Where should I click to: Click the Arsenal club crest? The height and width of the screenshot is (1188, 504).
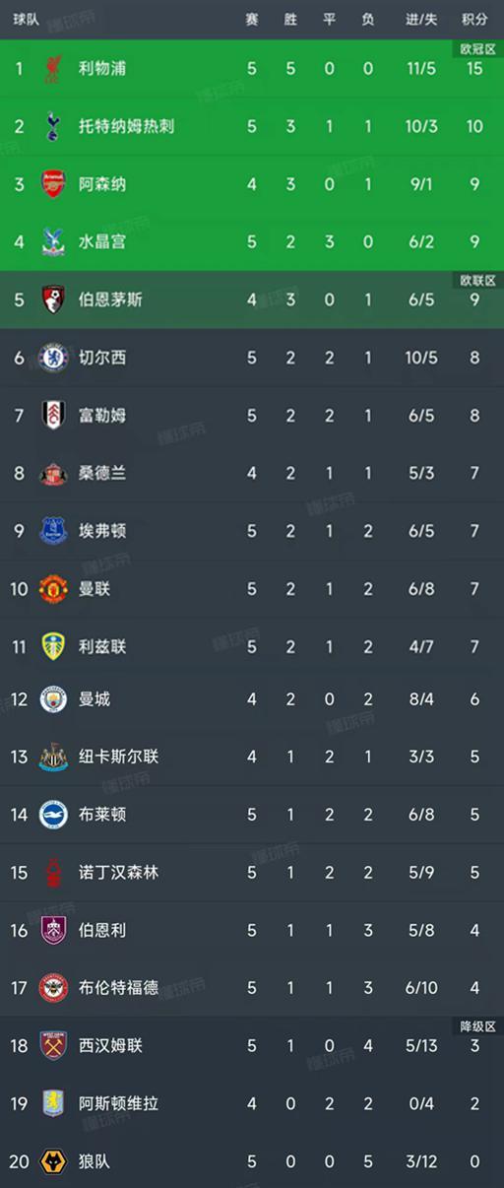click(x=52, y=184)
